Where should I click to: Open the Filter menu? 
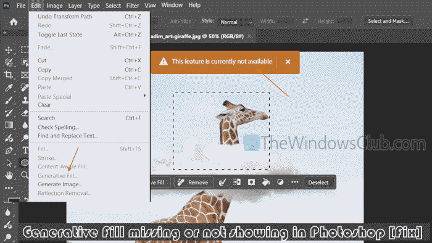pyautogui.click(x=133, y=6)
